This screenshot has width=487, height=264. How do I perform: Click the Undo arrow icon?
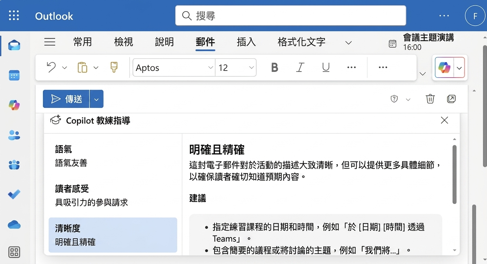pos(51,67)
